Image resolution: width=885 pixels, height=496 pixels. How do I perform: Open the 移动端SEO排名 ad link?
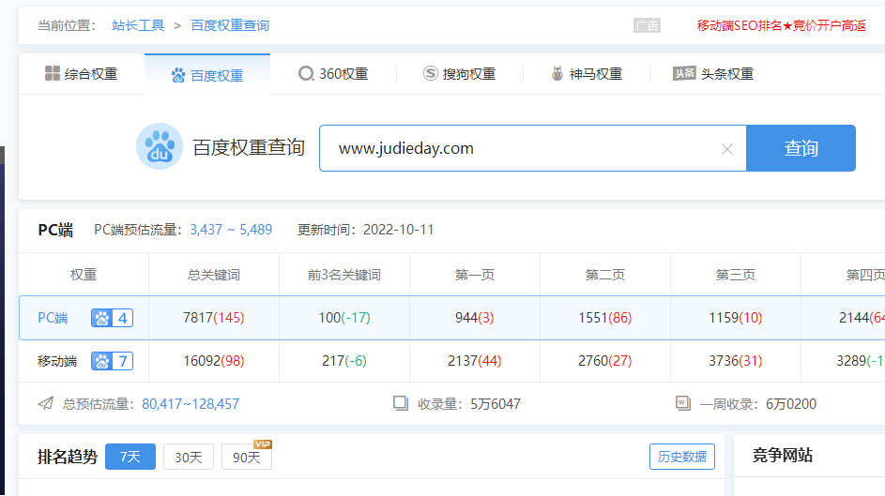tap(781, 25)
